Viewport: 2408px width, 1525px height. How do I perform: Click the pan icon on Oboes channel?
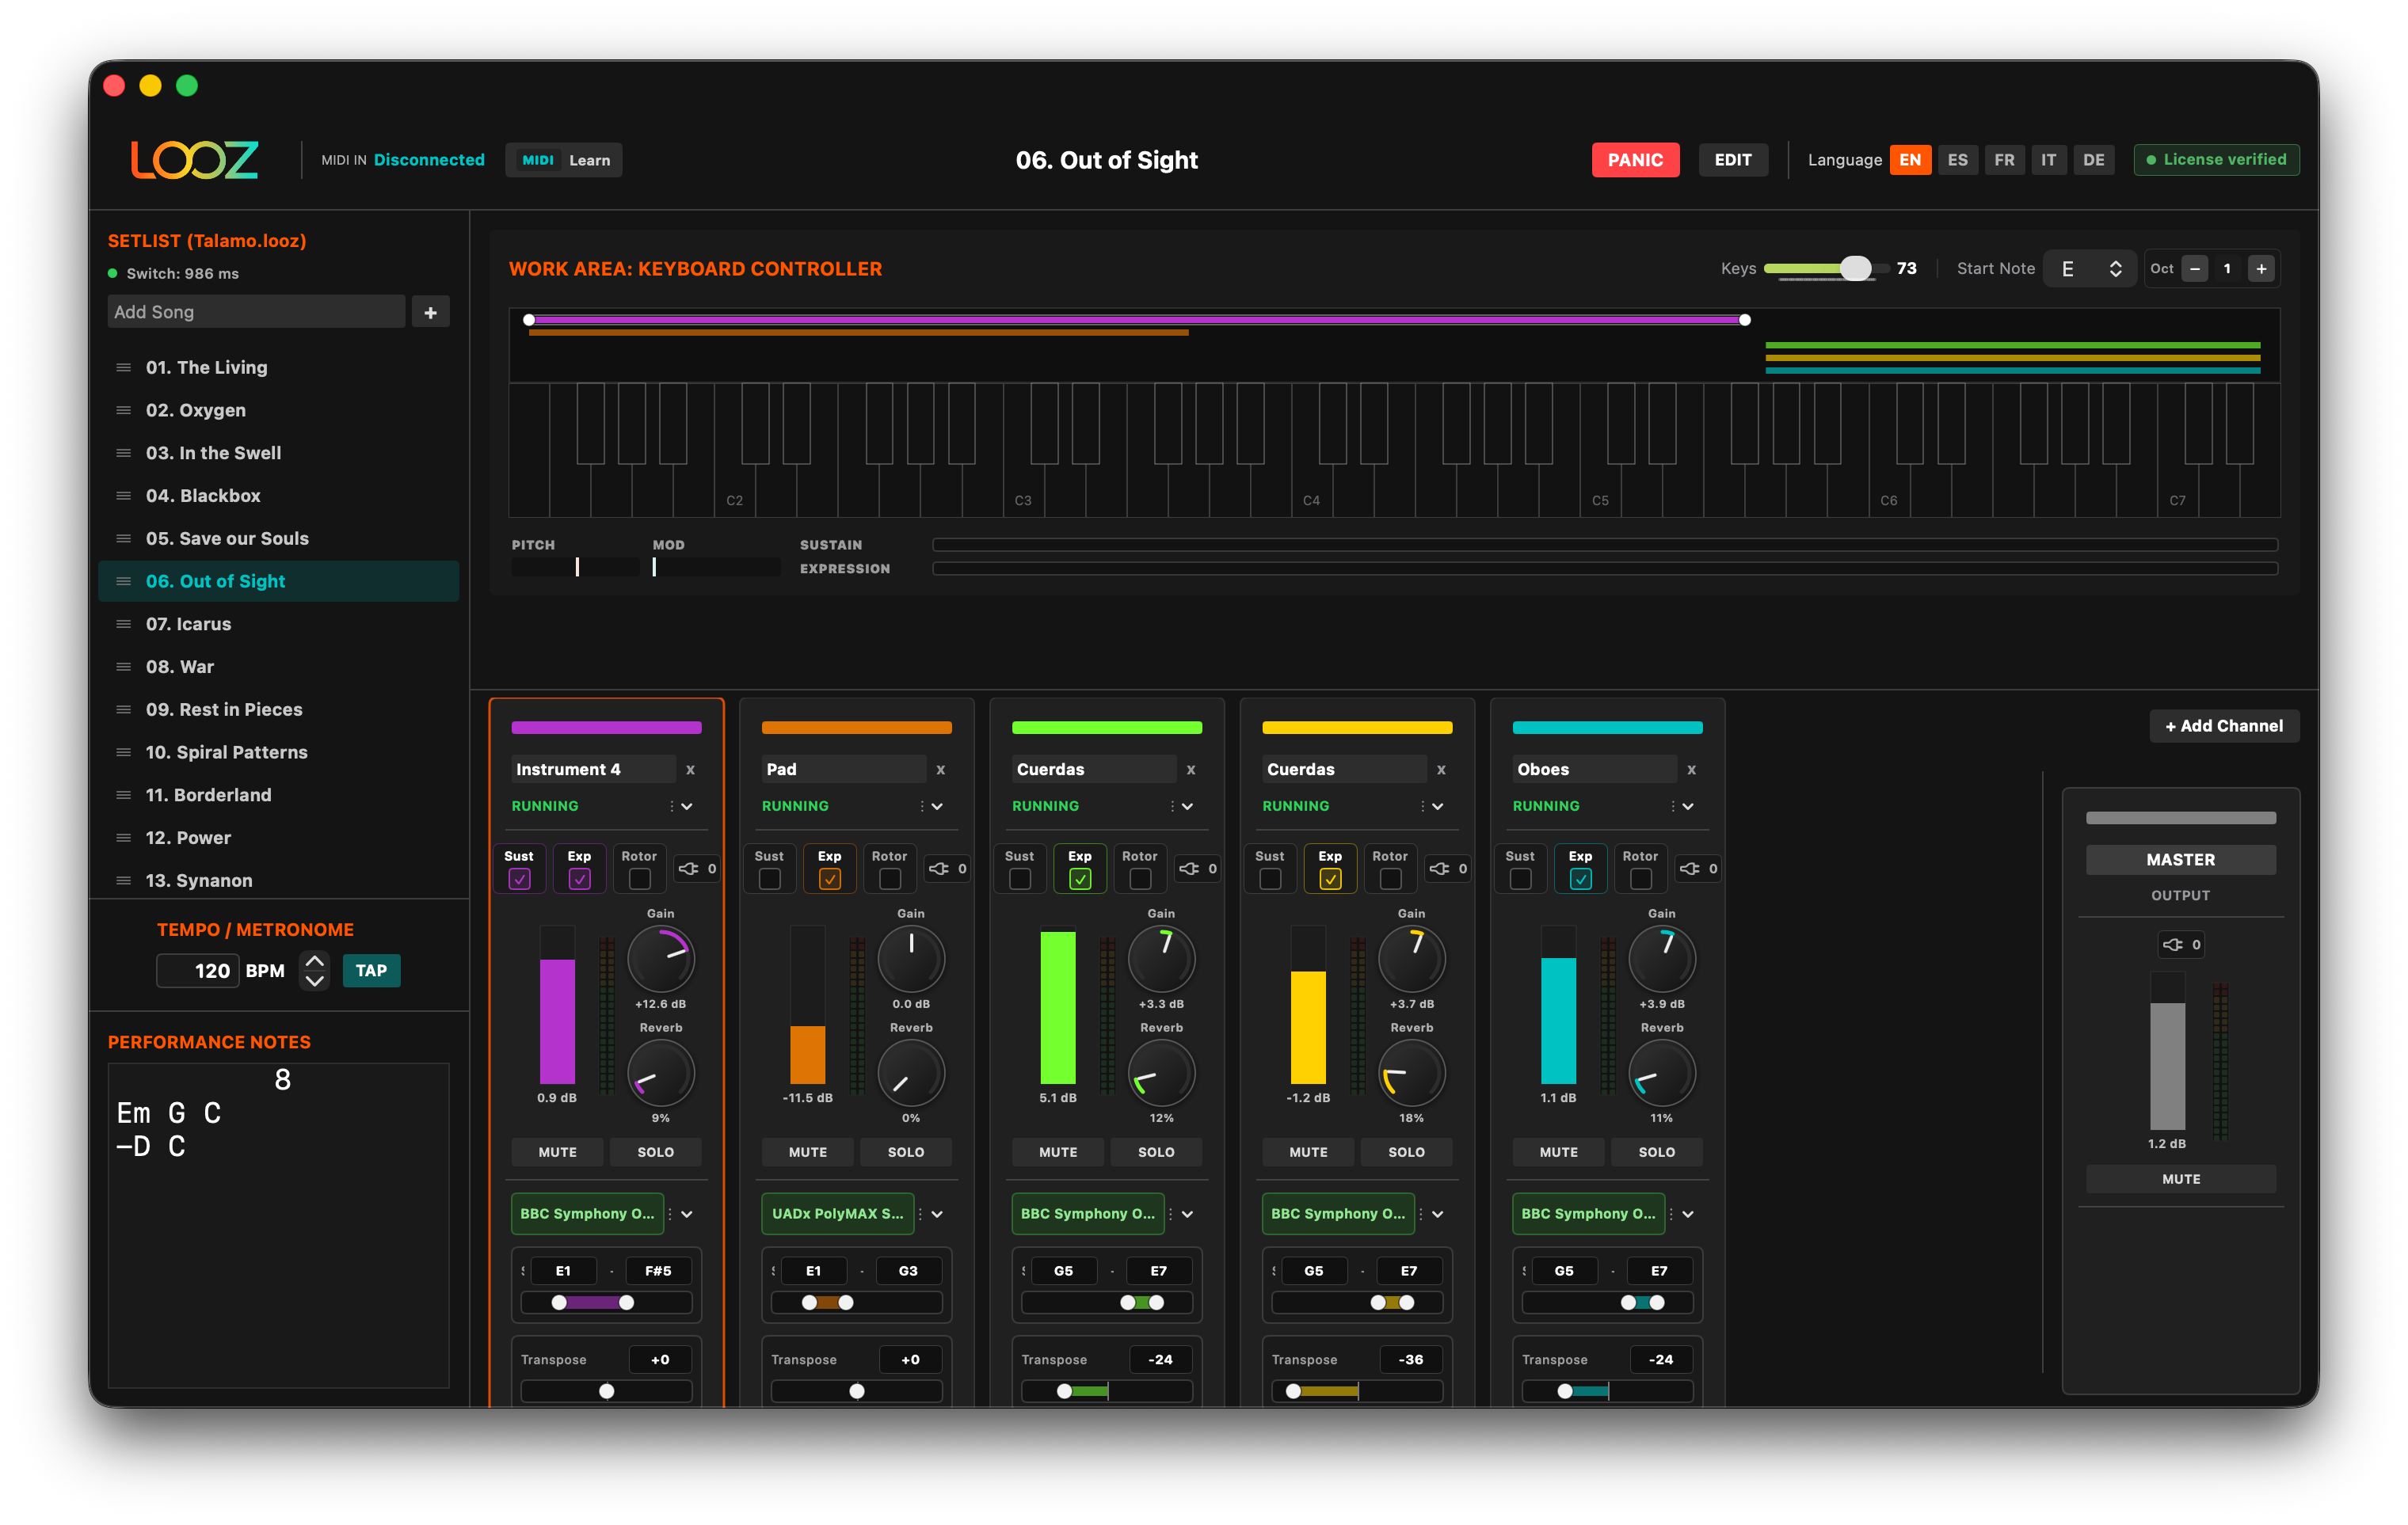[1690, 869]
